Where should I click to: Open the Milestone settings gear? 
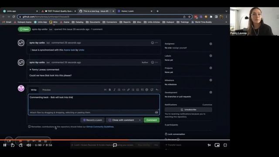(211, 80)
